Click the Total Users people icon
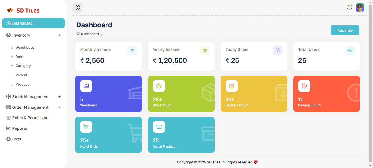The width and height of the screenshot is (373, 168). pos(350,51)
